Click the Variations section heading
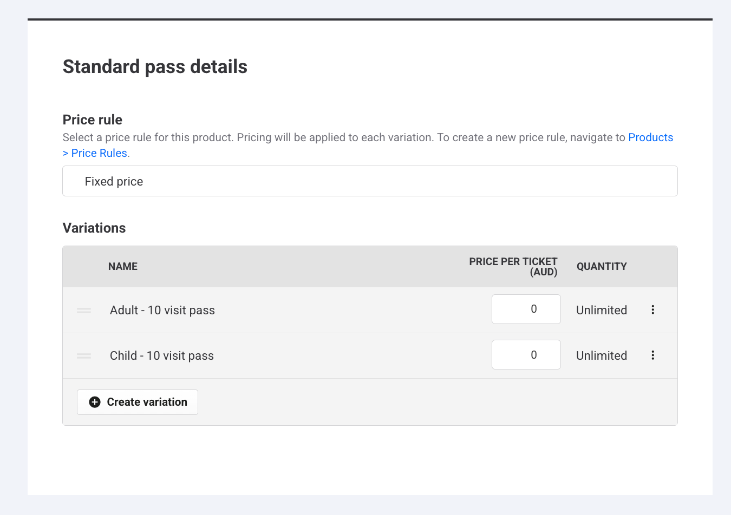Screen dimensions: 731x515 pyautogui.click(x=94, y=228)
